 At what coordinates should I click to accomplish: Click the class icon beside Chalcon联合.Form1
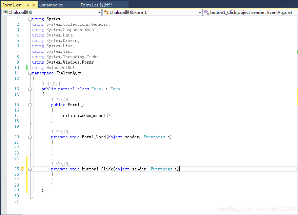point(106,12)
